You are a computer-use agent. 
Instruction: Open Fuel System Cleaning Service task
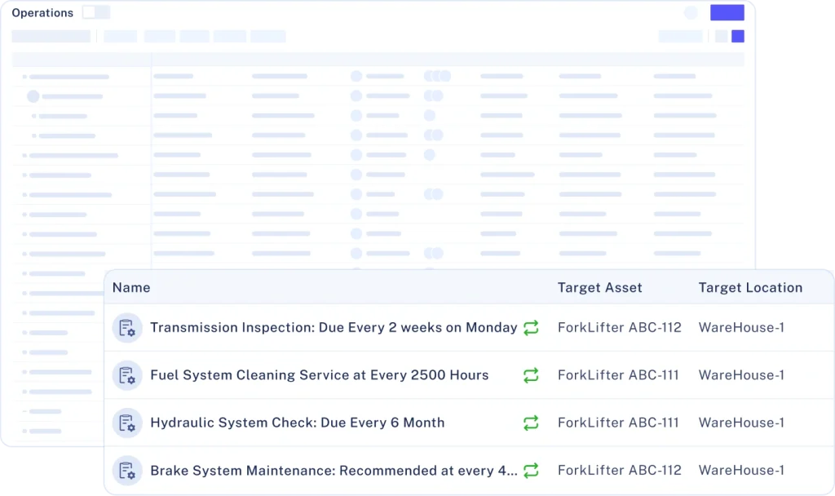(319, 375)
